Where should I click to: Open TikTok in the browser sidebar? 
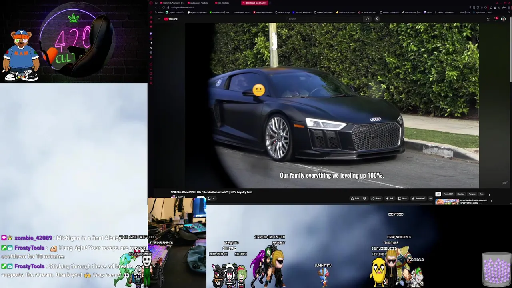pyautogui.click(x=151, y=43)
